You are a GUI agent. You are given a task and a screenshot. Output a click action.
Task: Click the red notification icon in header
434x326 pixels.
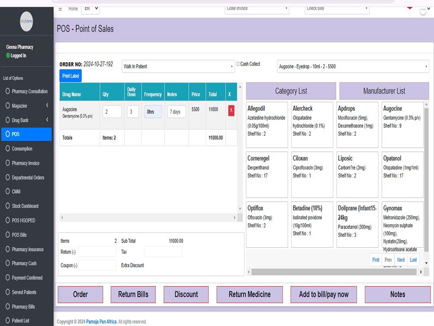[x=410, y=7]
